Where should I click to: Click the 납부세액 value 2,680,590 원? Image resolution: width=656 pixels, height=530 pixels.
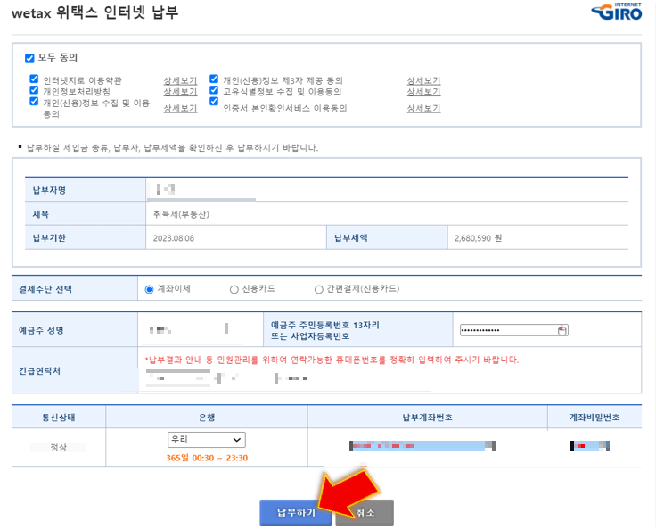478,238
